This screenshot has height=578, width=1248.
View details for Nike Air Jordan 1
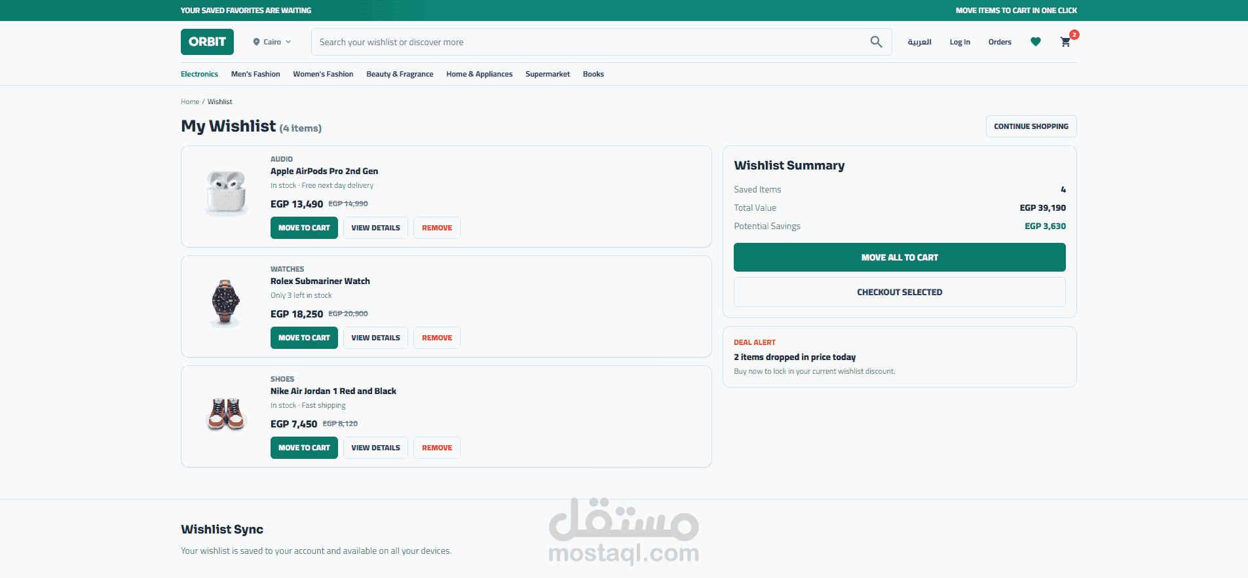coord(375,448)
